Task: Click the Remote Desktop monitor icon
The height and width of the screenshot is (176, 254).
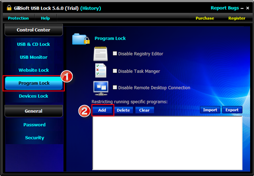Action: [101, 88]
